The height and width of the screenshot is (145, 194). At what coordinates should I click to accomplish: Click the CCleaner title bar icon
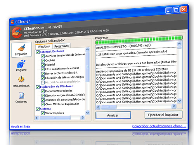(x=12, y=22)
